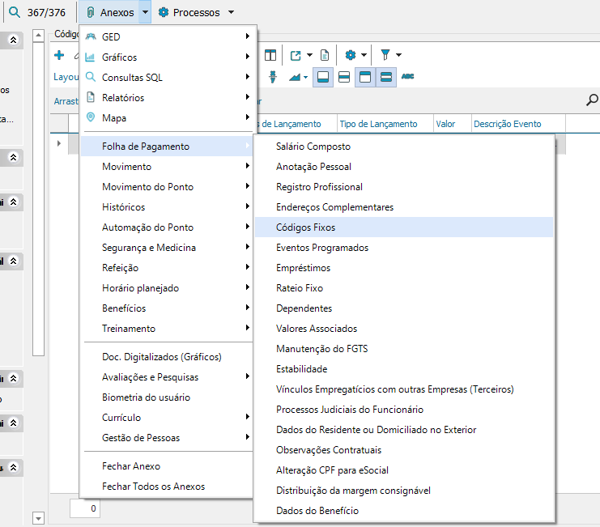The image size is (600, 527).
Task: Click the Tipo de Lançamento column header
Action: (378, 124)
